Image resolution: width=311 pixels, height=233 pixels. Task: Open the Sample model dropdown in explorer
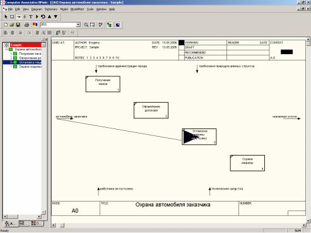[44, 45]
